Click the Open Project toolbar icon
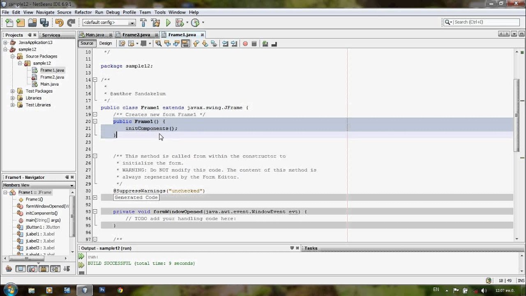526x296 pixels. pyautogui.click(x=32, y=23)
